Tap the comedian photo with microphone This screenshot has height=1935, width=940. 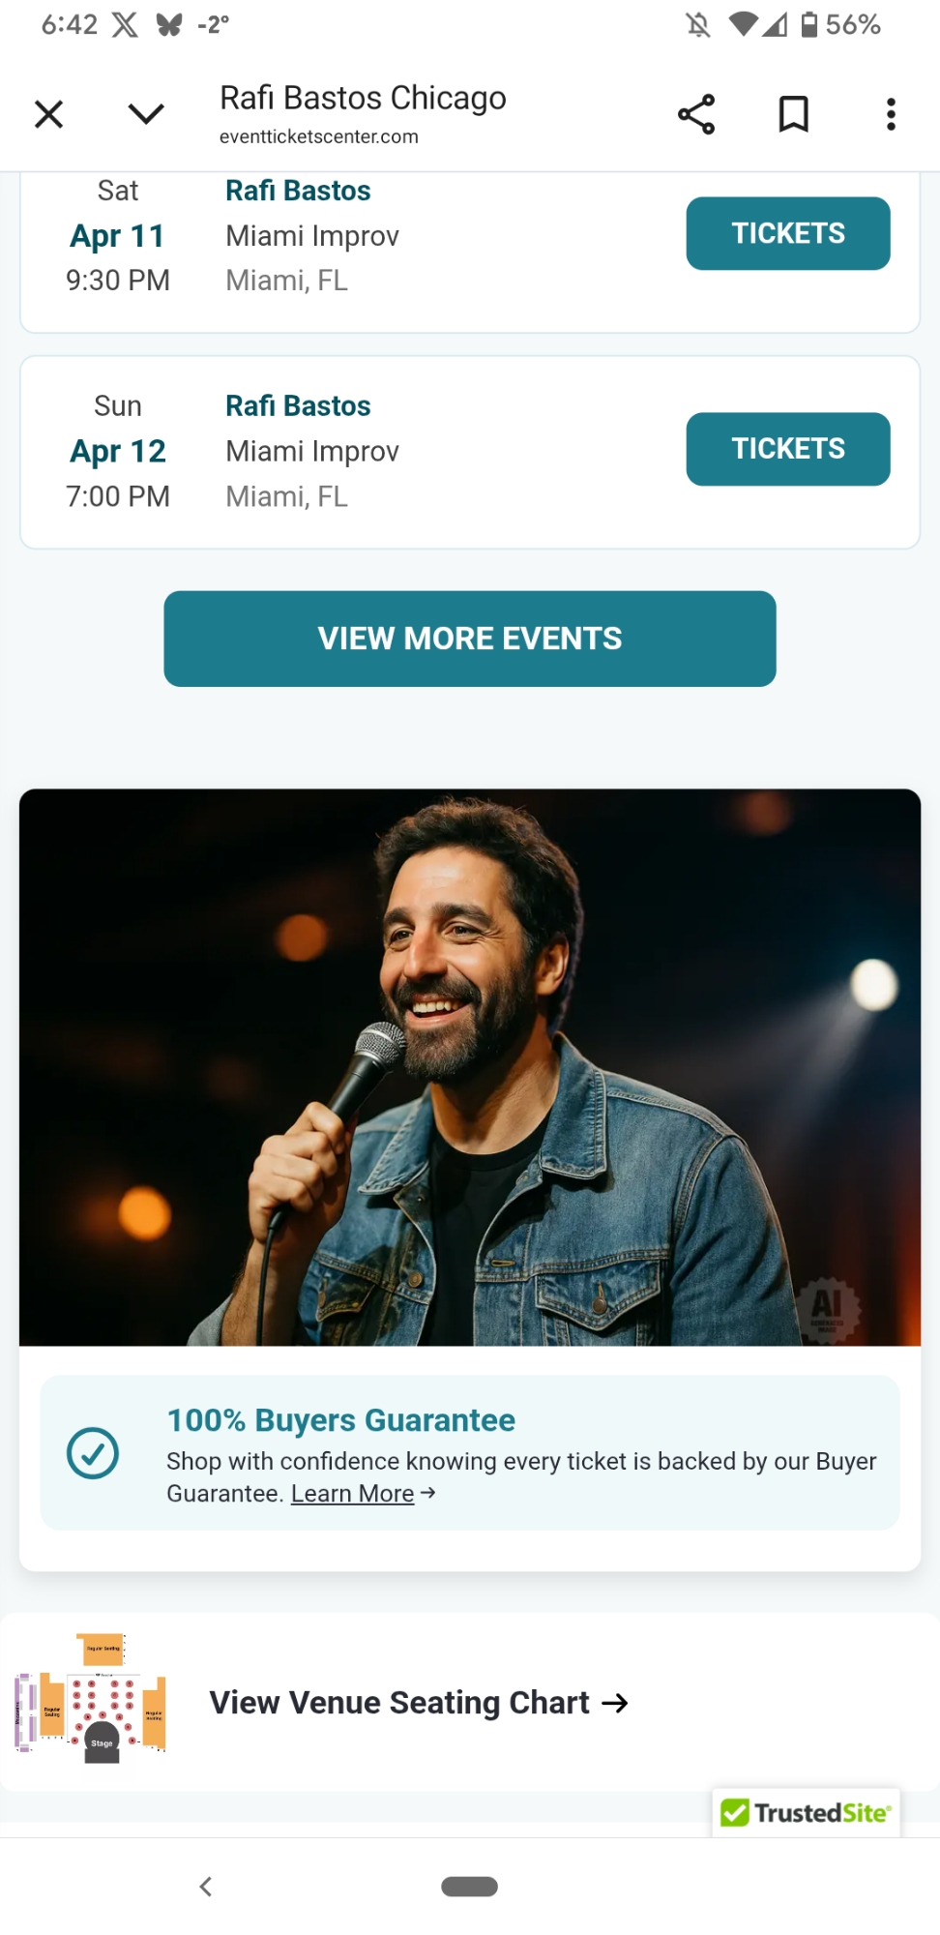(470, 1066)
